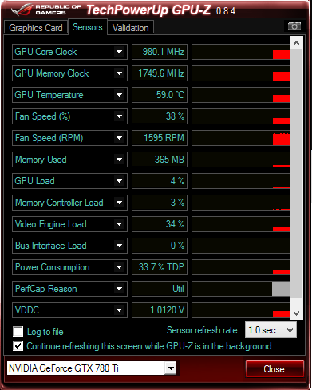Open Power Consumption sensor dropdown
The width and height of the screenshot is (312, 390).
point(119,267)
